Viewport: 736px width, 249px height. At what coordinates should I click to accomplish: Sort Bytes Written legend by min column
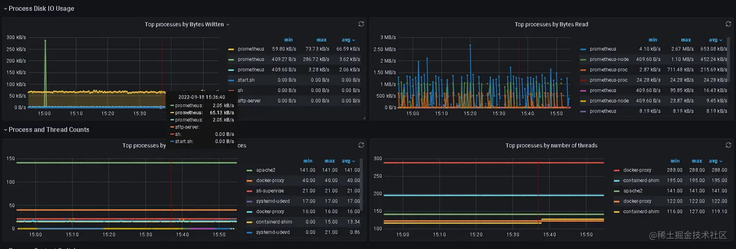[x=288, y=40]
